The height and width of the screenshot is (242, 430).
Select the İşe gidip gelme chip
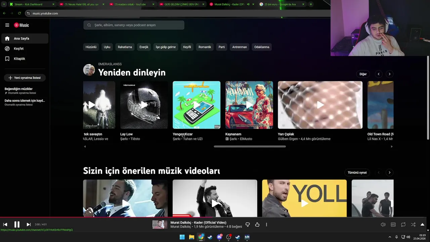(166, 47)
